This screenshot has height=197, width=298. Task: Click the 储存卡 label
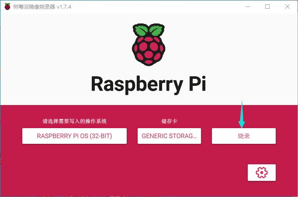(x=169, y=121)
